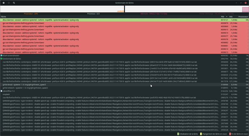This screenshot has height=136, width=249.
Task: Open the settings gear menu
Action: coord(4,3)
